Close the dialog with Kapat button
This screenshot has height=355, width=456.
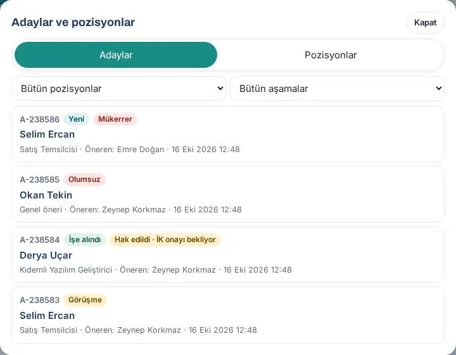425,22
